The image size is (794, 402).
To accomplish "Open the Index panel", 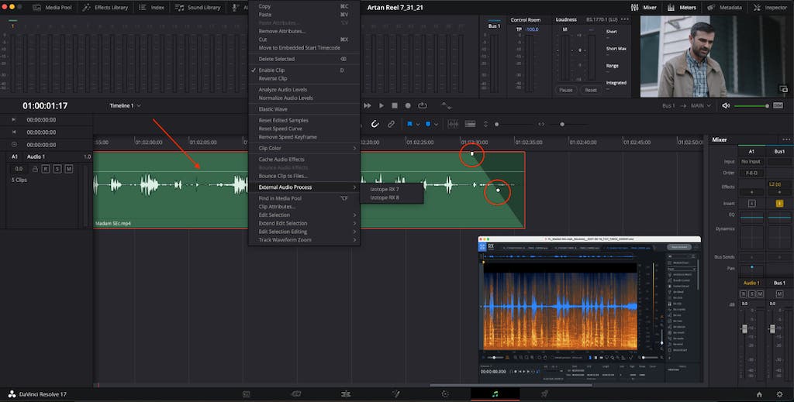I will pos(151,8).
